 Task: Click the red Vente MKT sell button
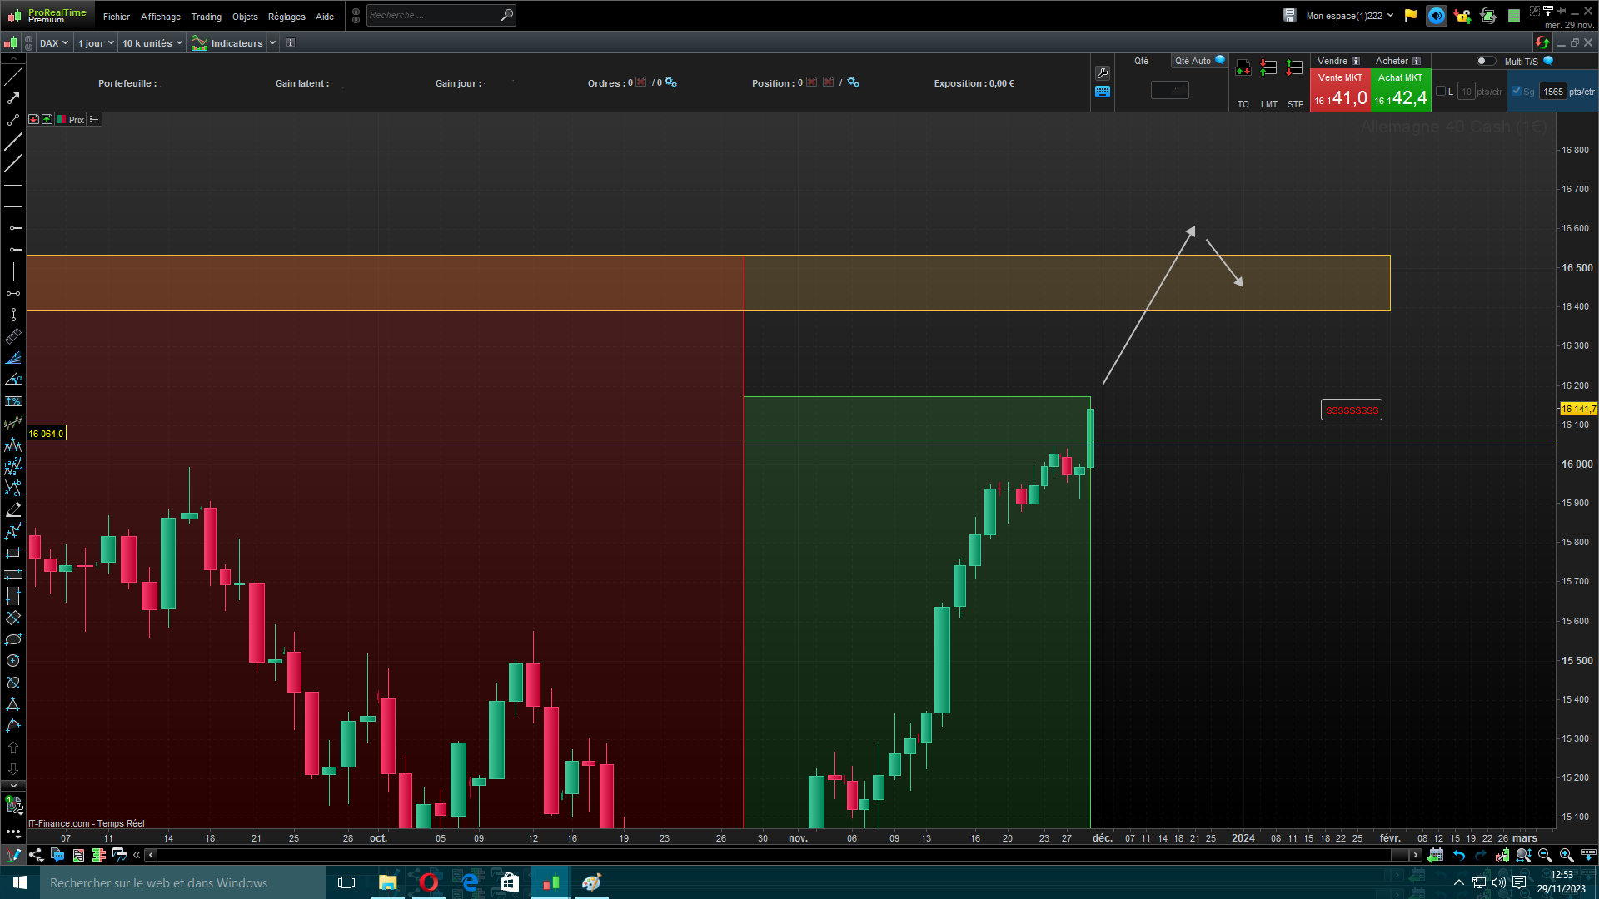tap(1340, 90)
